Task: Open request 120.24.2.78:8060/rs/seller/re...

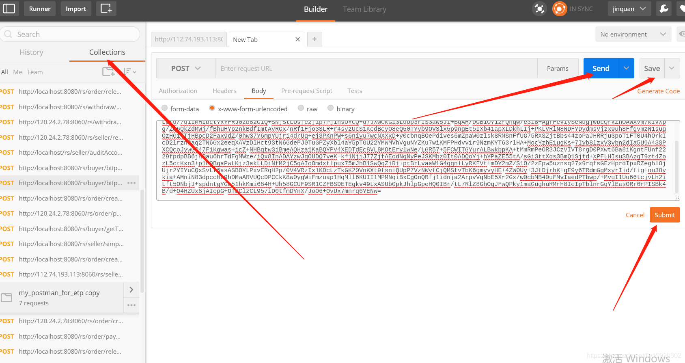Action: click(x=70, y=137)
